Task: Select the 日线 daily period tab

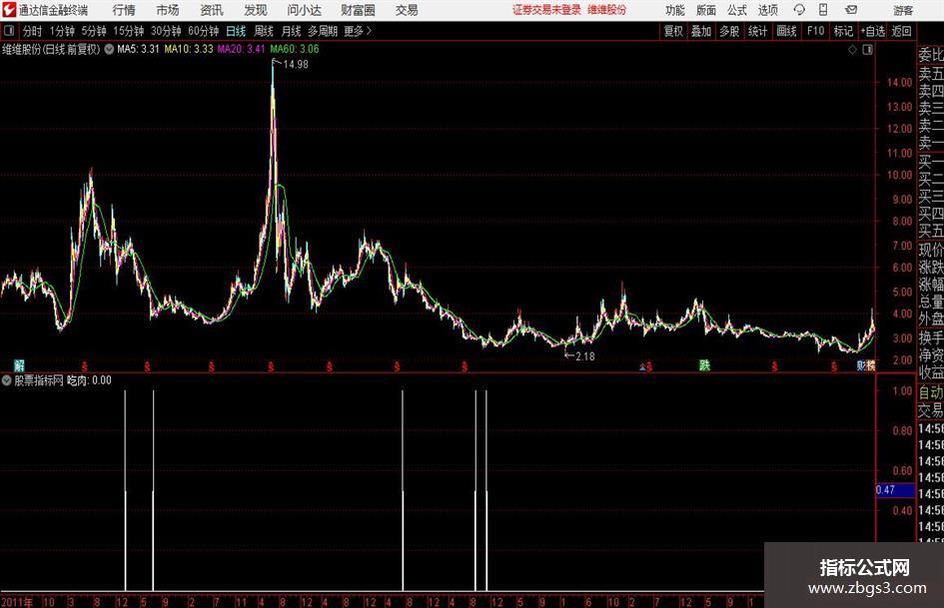Action: [x=236, y=31]
